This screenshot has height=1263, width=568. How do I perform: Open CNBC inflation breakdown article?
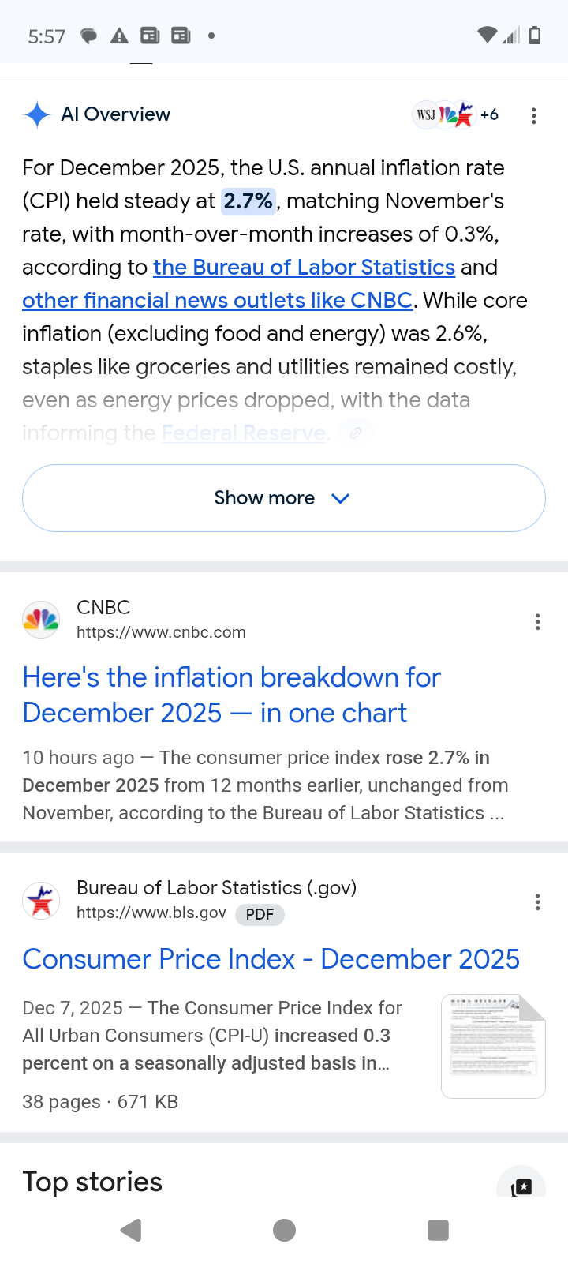tap(231, 695)
